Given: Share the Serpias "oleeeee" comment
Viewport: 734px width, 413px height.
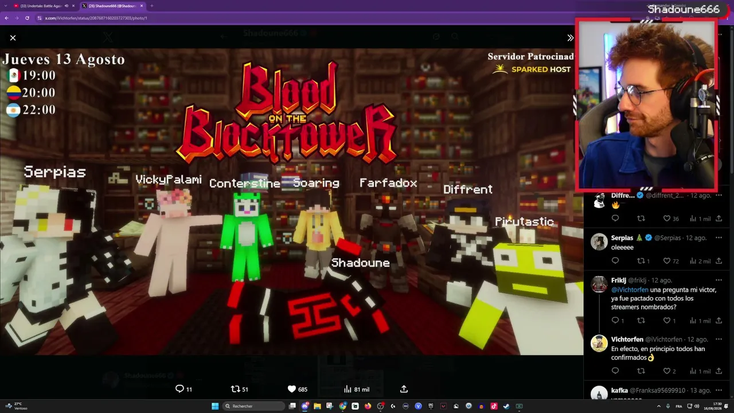Looking at the screenshot, I should (x=719, y=261).
